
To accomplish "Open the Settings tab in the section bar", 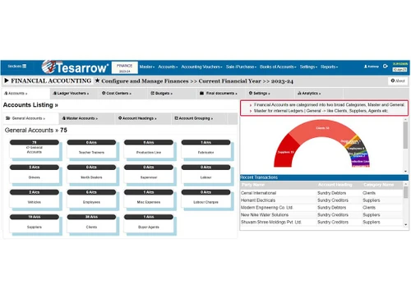I will click(270, 94).
